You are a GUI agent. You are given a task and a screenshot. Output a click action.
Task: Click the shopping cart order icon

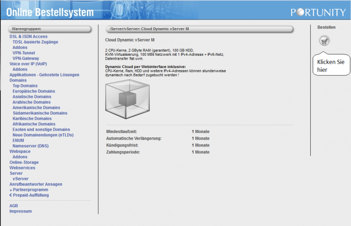pyautogui.click(x=324, y=41)
